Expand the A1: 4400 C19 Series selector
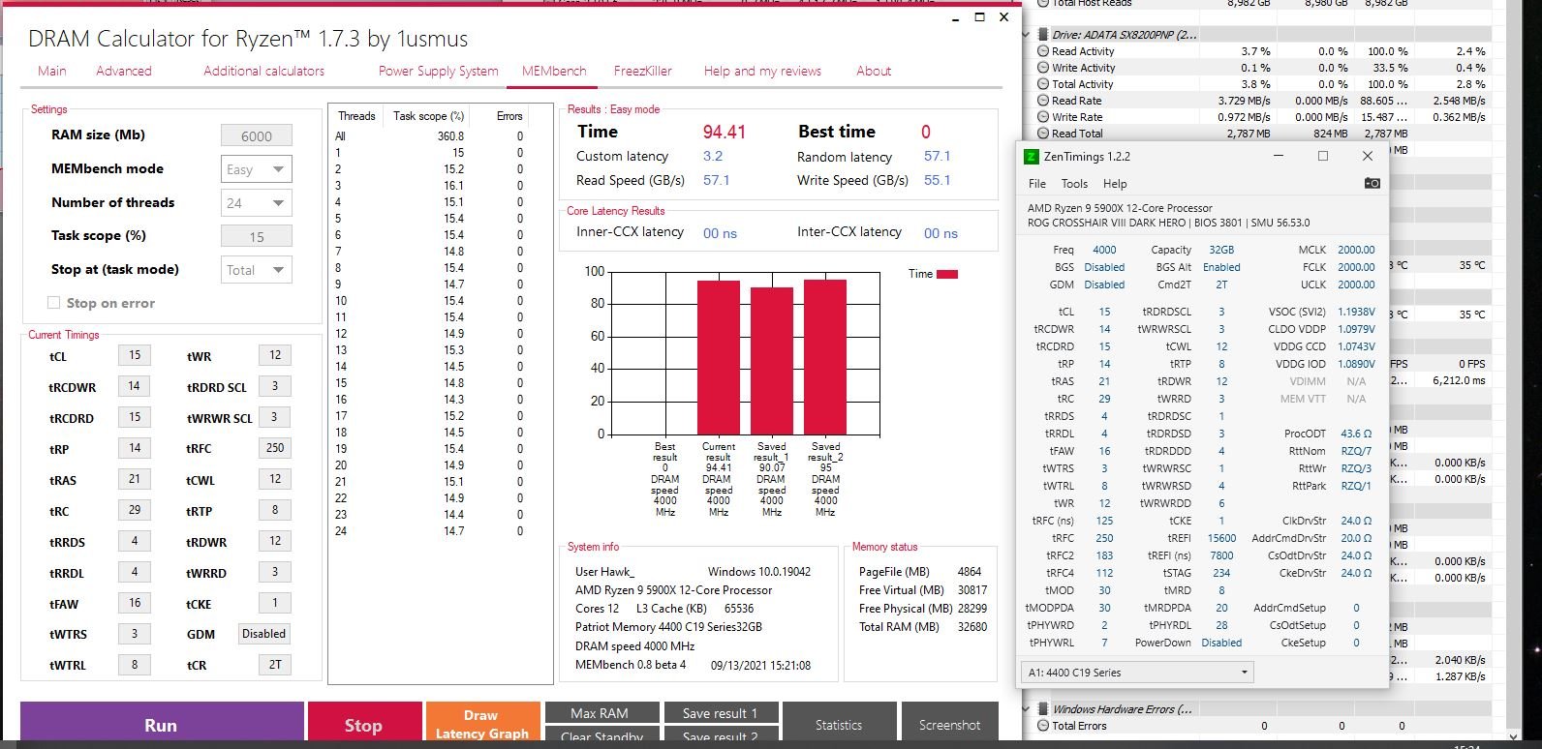 point(1137,673)
